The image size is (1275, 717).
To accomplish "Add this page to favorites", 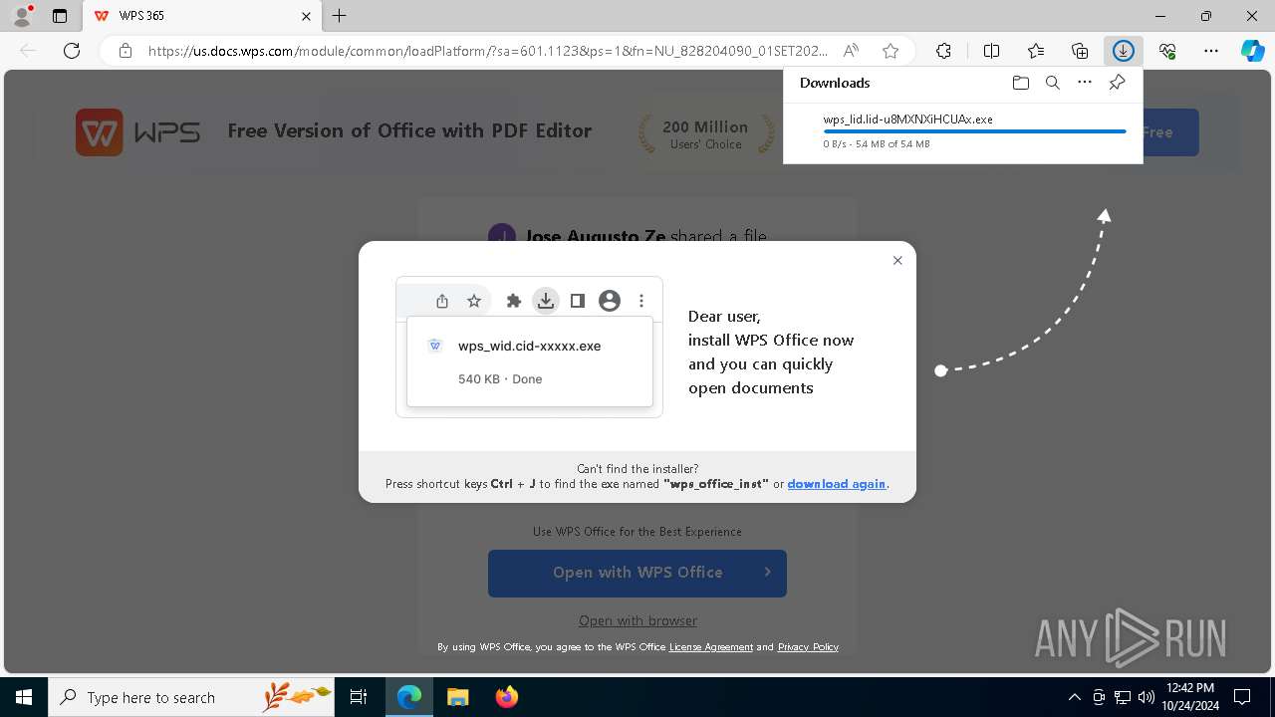I will 891,51.
